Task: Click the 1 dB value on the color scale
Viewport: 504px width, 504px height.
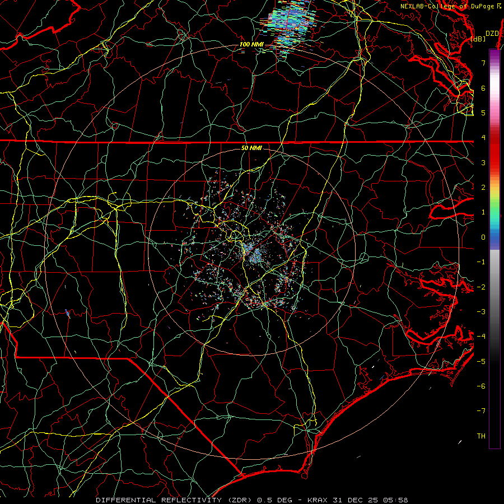Action: pos(483,212)
